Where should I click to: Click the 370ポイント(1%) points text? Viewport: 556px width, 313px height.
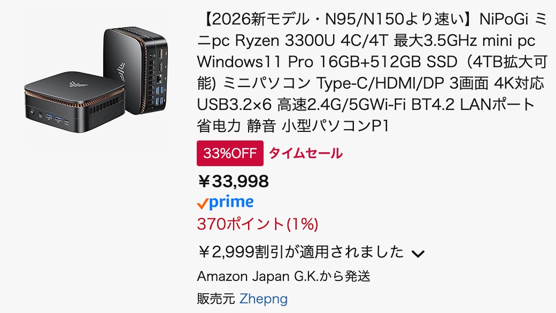pos(258,224)
